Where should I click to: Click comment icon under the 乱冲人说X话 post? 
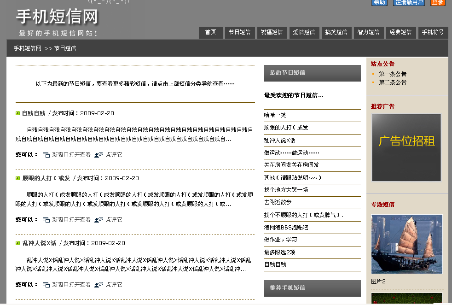pyautogui.click(x=99, y=285)
